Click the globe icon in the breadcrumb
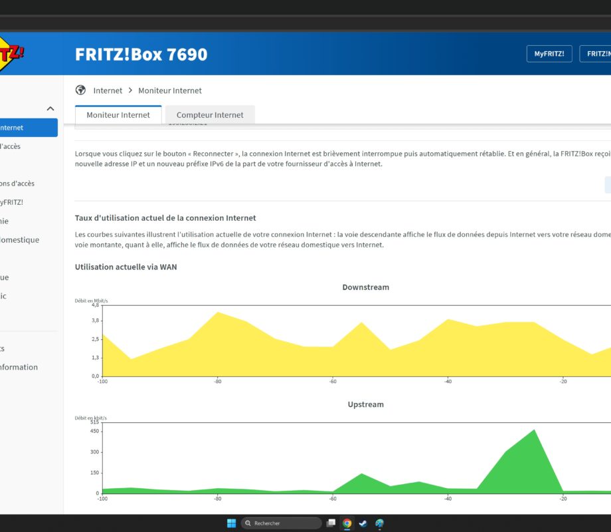 [80, 90]
